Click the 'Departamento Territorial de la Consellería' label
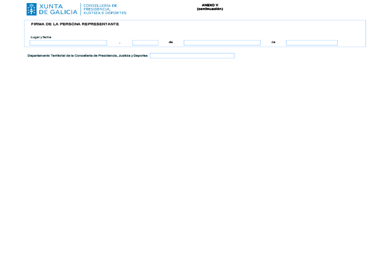This screenshot has height=270, width=379. [x=88, y=56]
